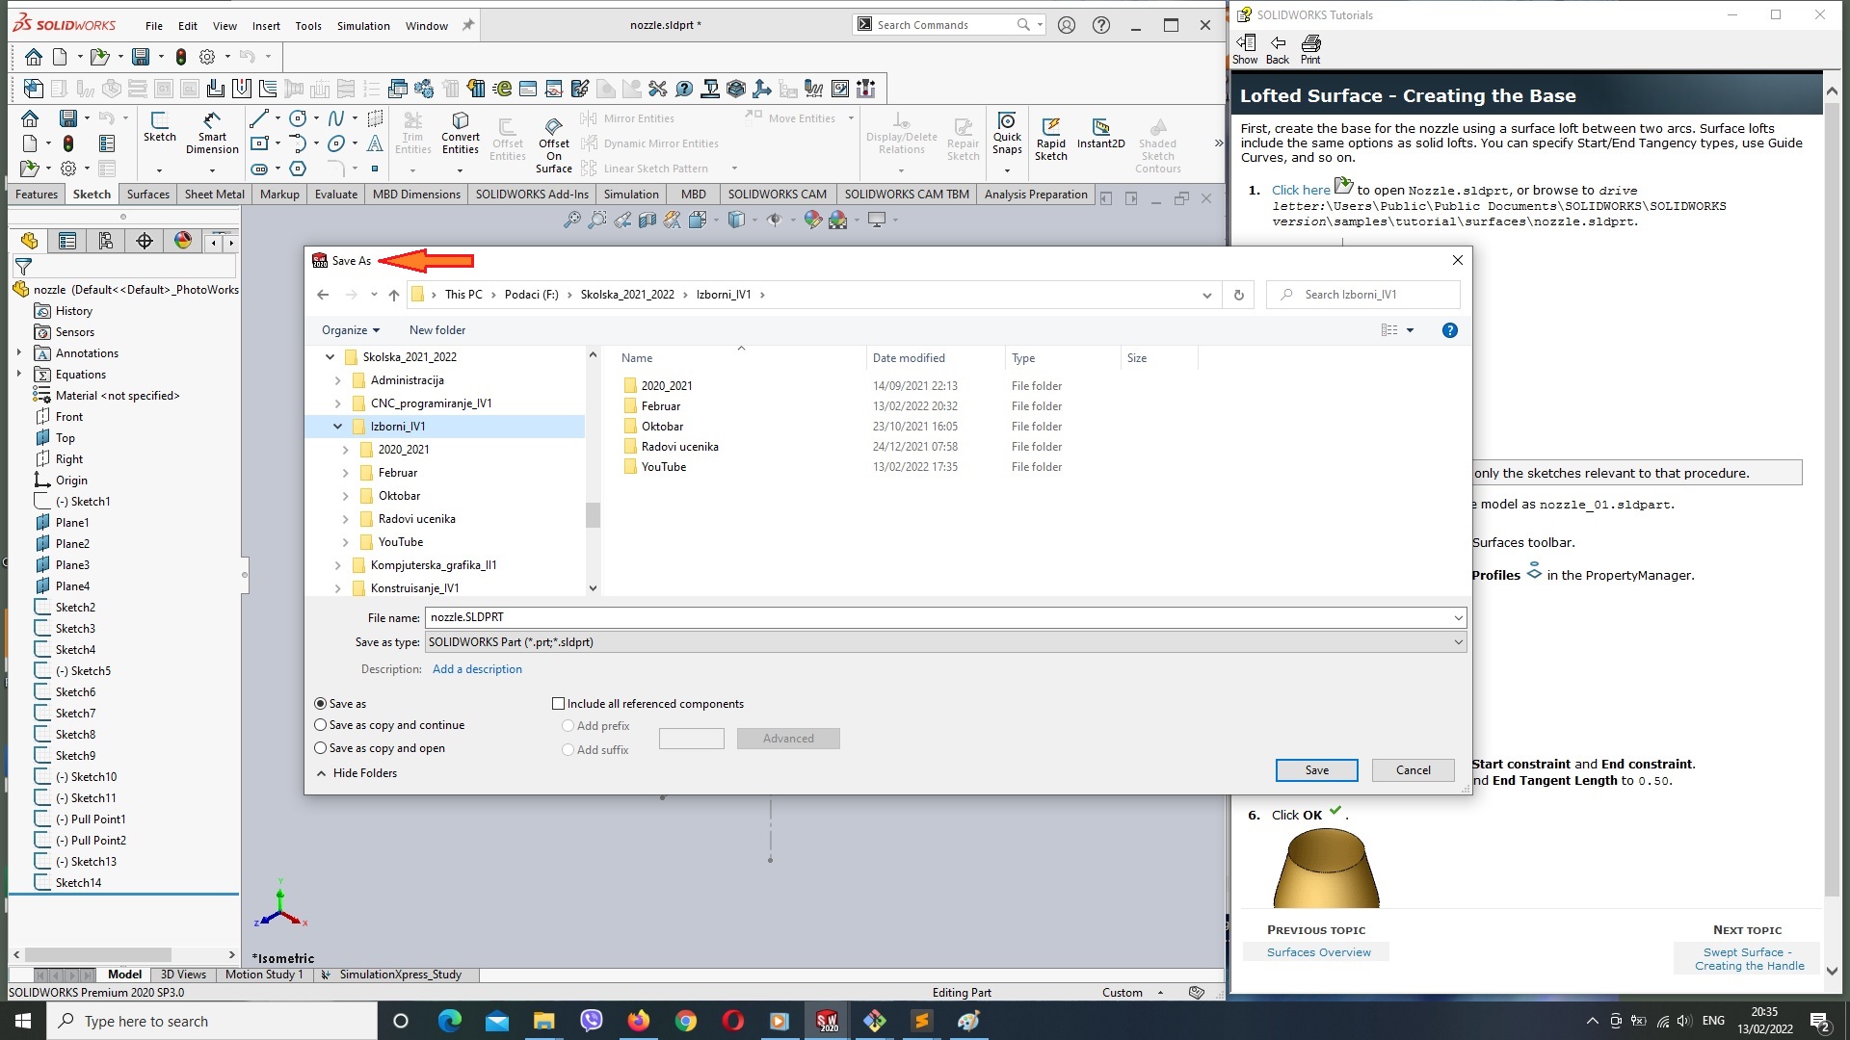Select the Februar folder in file list

pos(660,406)
